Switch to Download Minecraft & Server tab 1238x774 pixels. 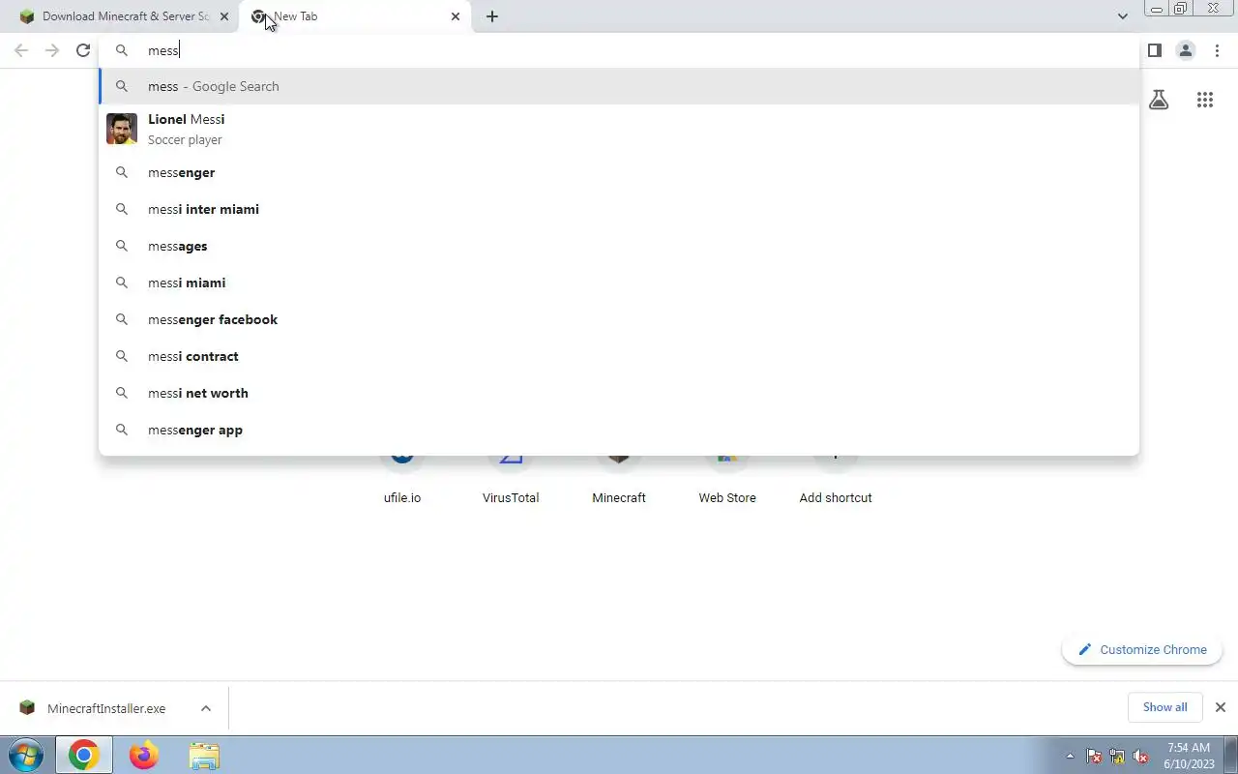coord(122,16)
